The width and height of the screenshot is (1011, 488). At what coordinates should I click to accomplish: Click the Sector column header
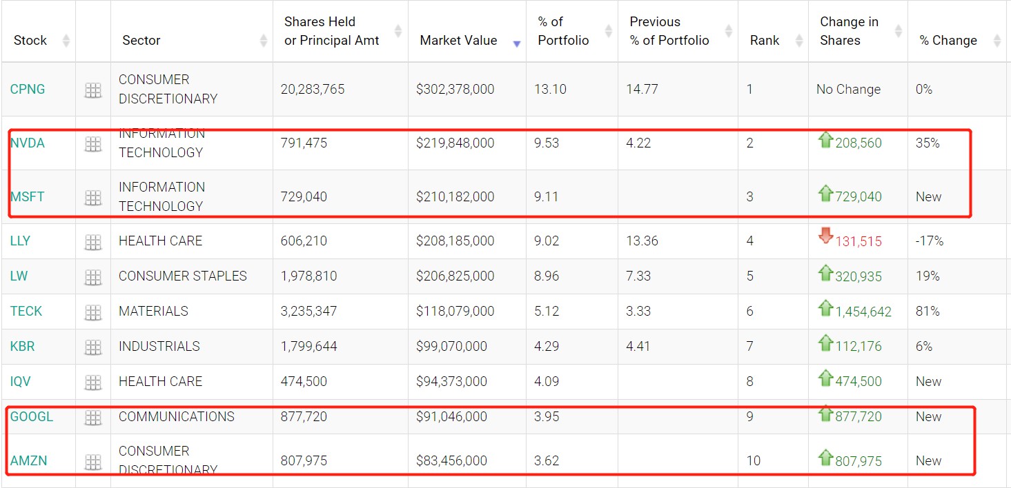141,40
